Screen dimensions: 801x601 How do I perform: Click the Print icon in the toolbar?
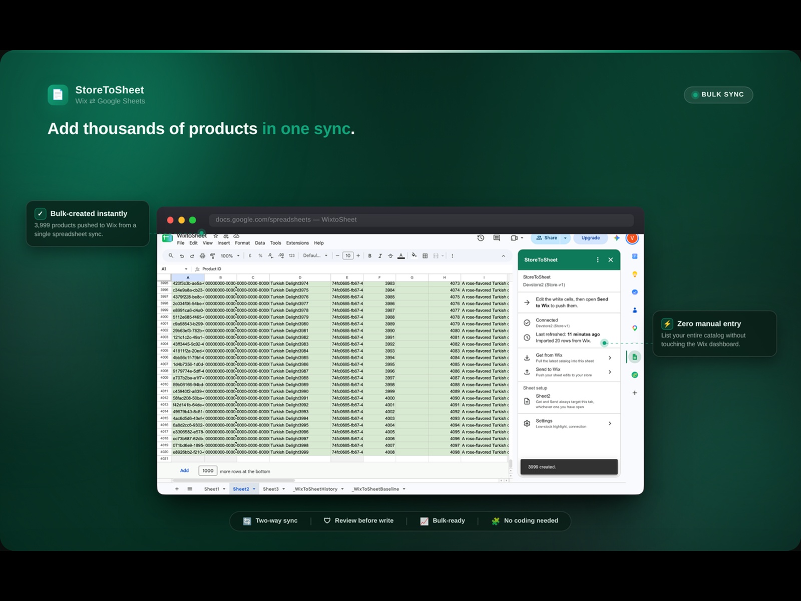tap(202, 256)
